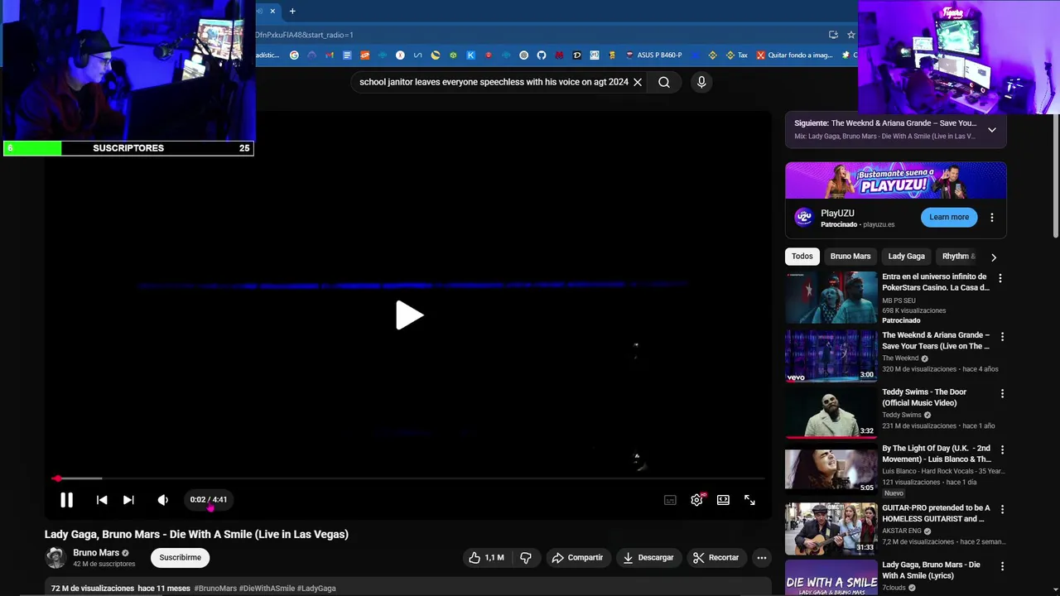Open the Quitar fondo a imag... bookmark

[794, 55]
